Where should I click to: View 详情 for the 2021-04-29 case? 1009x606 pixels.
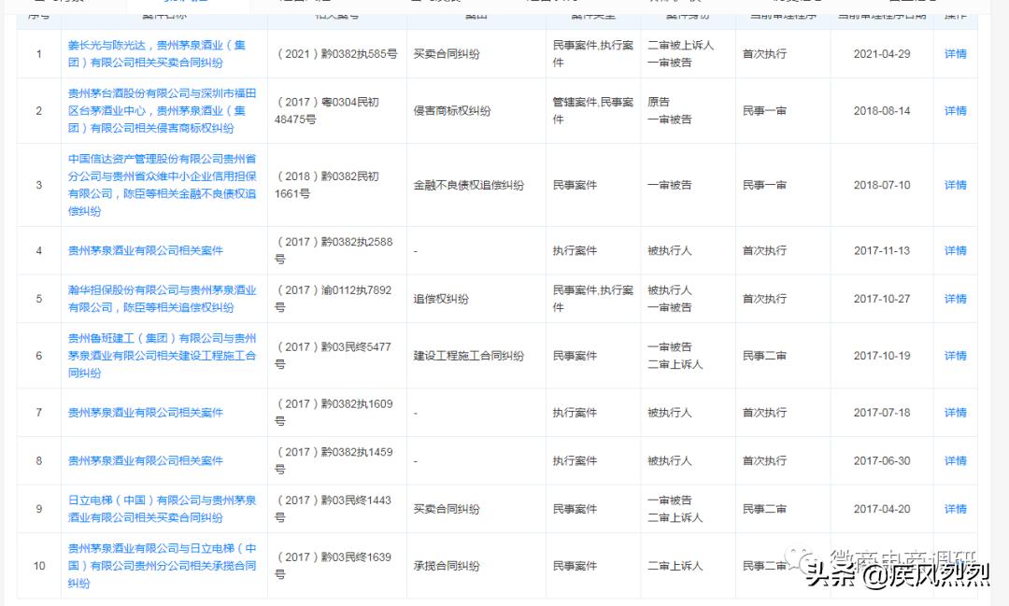click(954, 54)
